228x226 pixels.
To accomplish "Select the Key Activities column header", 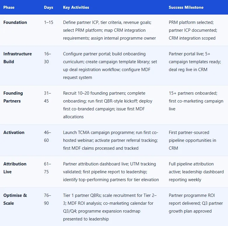I will [76, 7].
